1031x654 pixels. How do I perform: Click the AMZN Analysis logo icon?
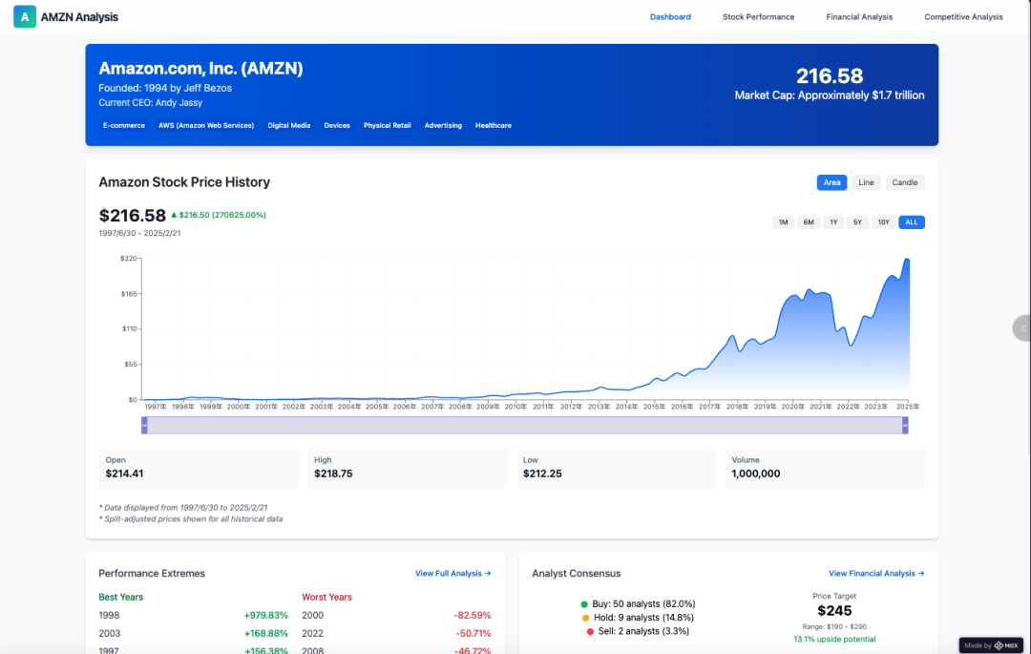point(24,16)
